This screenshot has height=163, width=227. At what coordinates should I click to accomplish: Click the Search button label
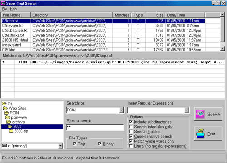click(213, 114)
